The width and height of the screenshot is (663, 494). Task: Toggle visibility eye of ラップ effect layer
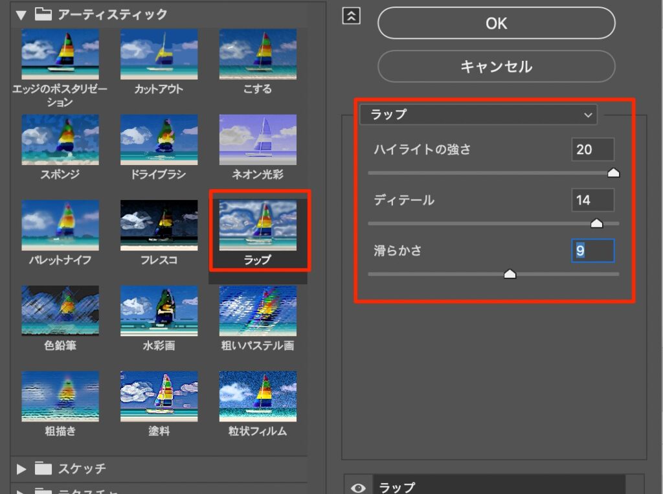357,488
